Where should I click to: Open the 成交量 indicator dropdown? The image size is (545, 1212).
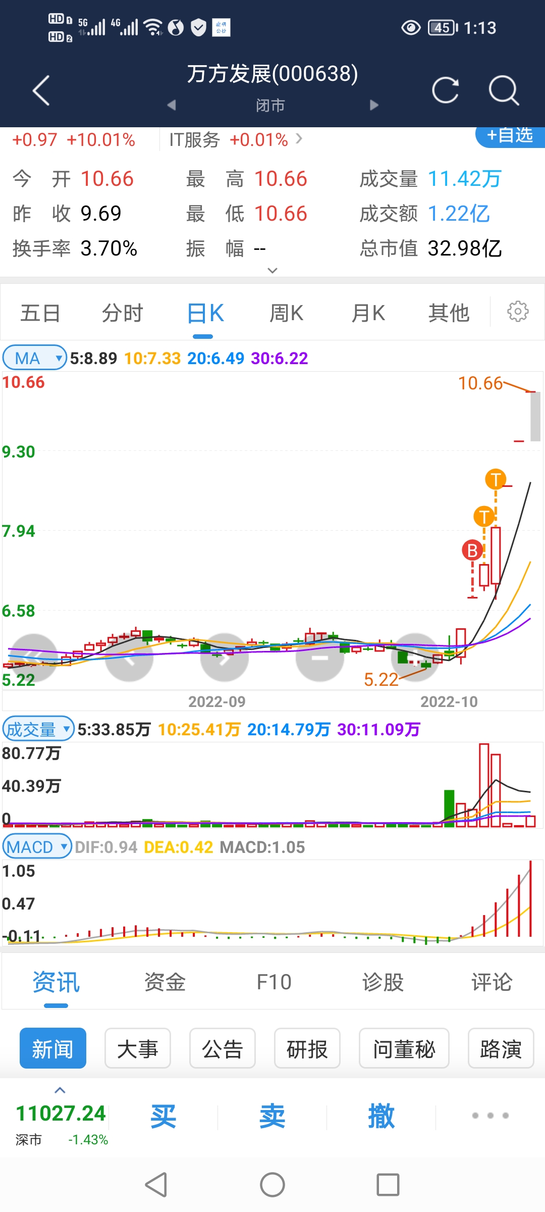pyautogui.click(x=38, y=729)
